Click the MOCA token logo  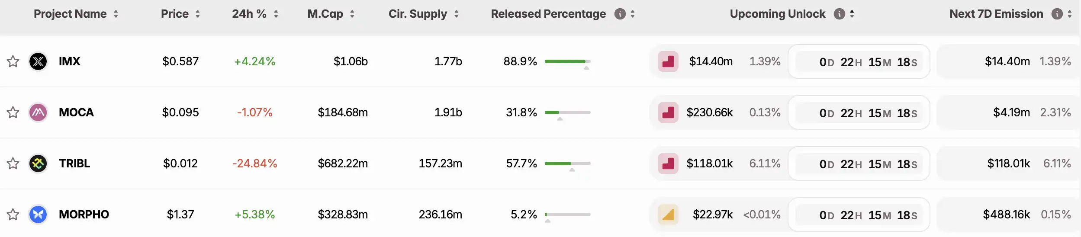(38, 112)
